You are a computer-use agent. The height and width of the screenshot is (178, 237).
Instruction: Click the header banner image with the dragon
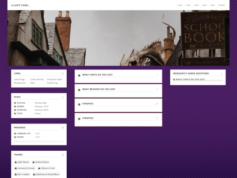(118, 38)
